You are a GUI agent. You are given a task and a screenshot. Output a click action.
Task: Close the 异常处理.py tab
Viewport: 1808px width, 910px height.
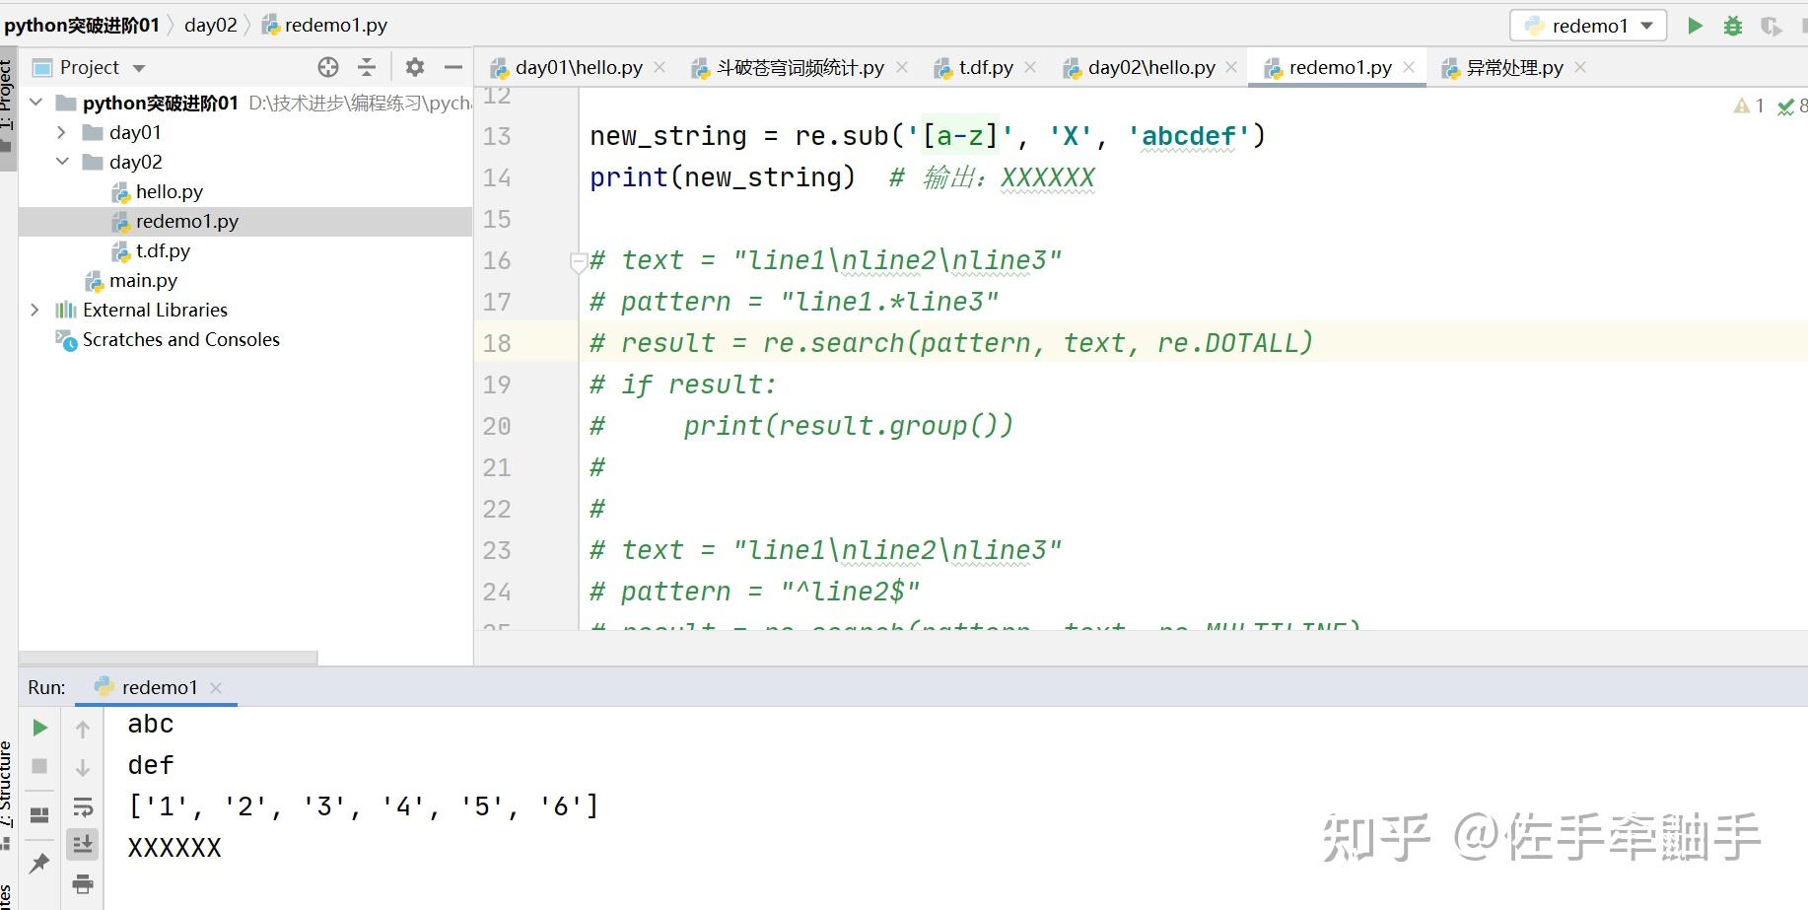click(x=1580, y=67)
